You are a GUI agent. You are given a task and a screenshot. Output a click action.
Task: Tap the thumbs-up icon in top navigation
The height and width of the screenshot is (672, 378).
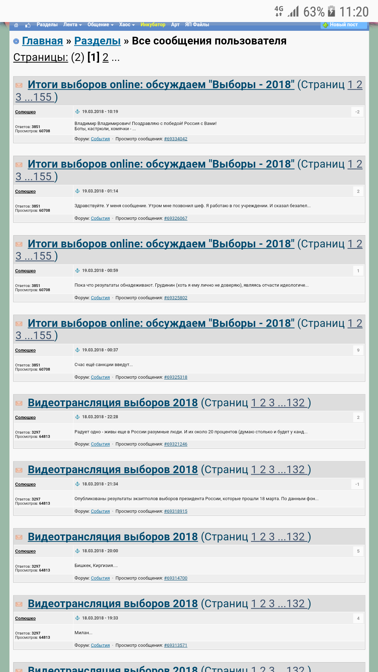click(28, 25)
